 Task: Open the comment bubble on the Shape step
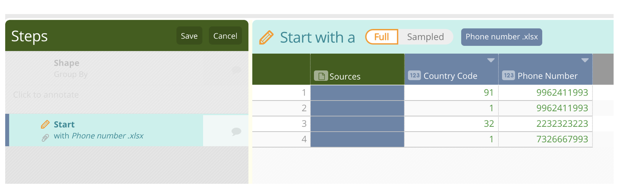coord(236,70)
